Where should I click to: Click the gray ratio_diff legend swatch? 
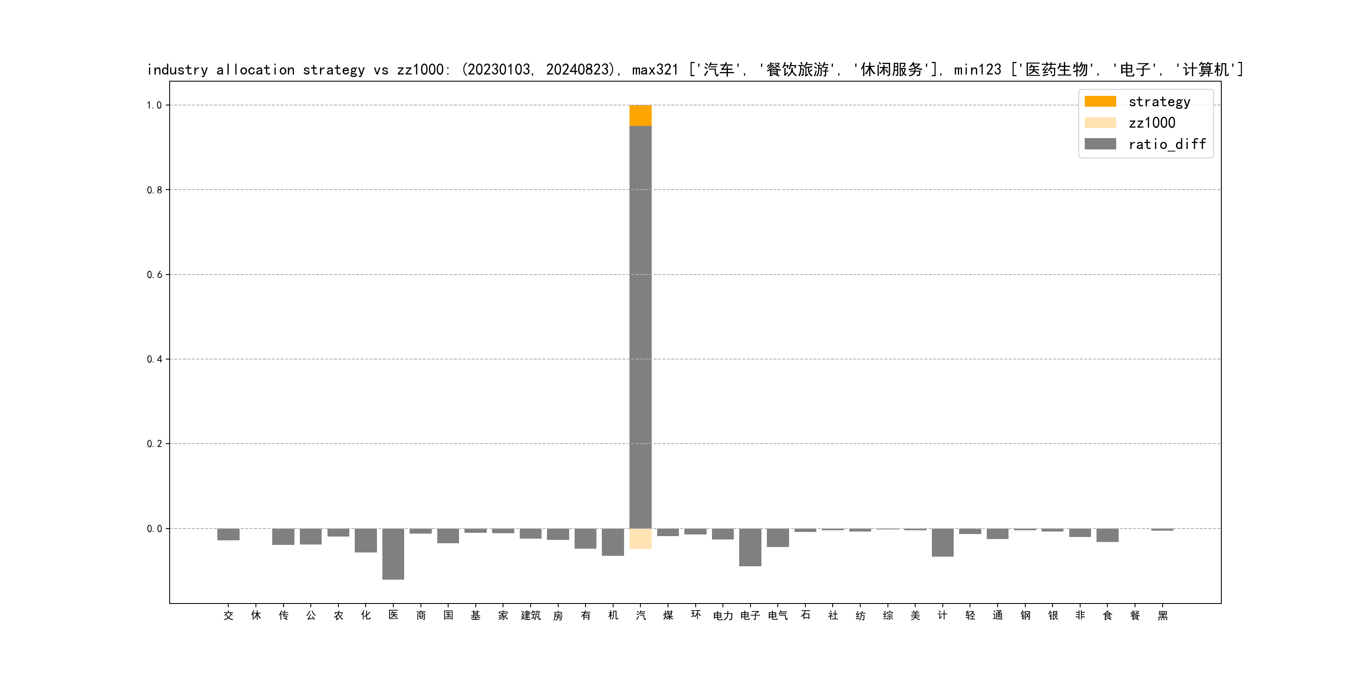pos(1100,144)
